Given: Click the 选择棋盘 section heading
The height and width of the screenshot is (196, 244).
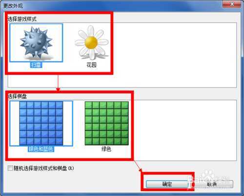Looking at the screenshot, I should pyautogui.click(x=17, y=96).
